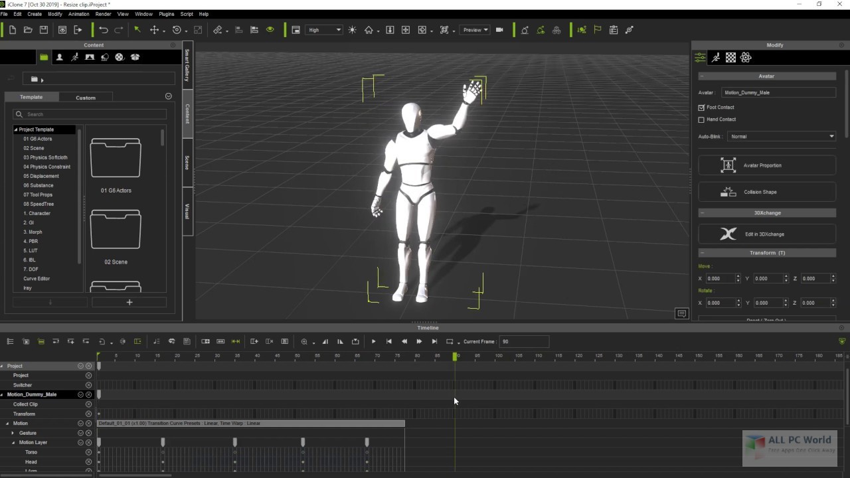Click the Home camera view icon
The image size is (850, 478).
click(x=369, y=30)
